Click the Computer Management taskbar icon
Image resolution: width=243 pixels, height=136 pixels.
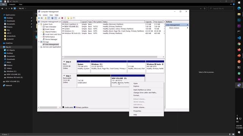pos(239,85)
